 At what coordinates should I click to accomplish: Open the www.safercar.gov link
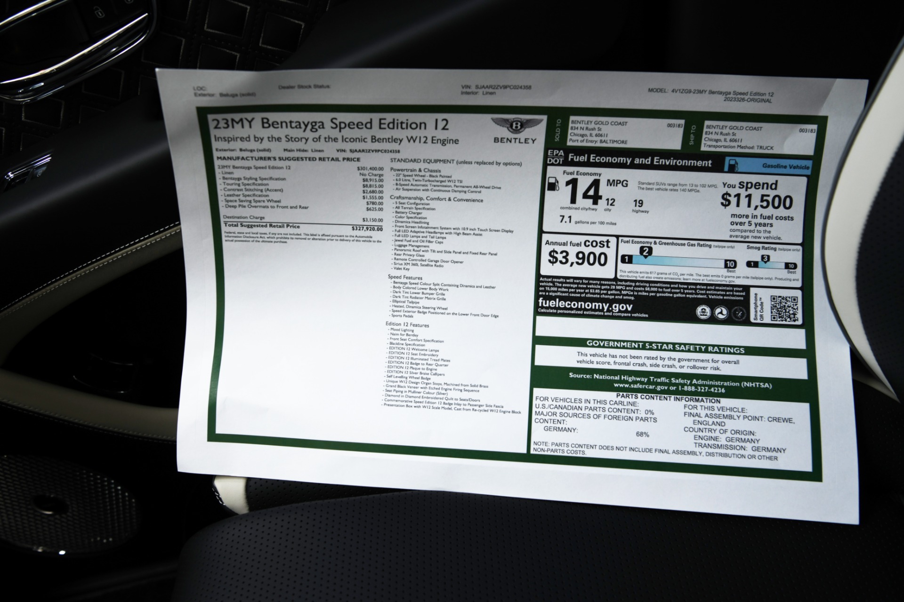click(x=640, y=387)
